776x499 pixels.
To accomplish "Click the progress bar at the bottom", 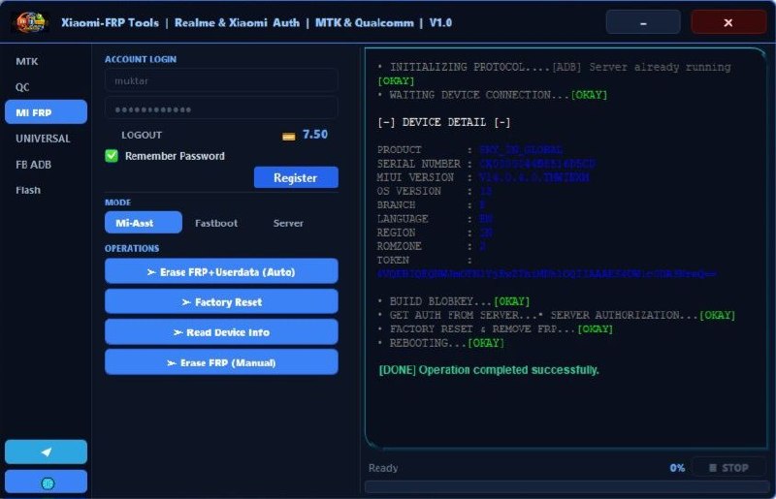I will pos(566,487).
